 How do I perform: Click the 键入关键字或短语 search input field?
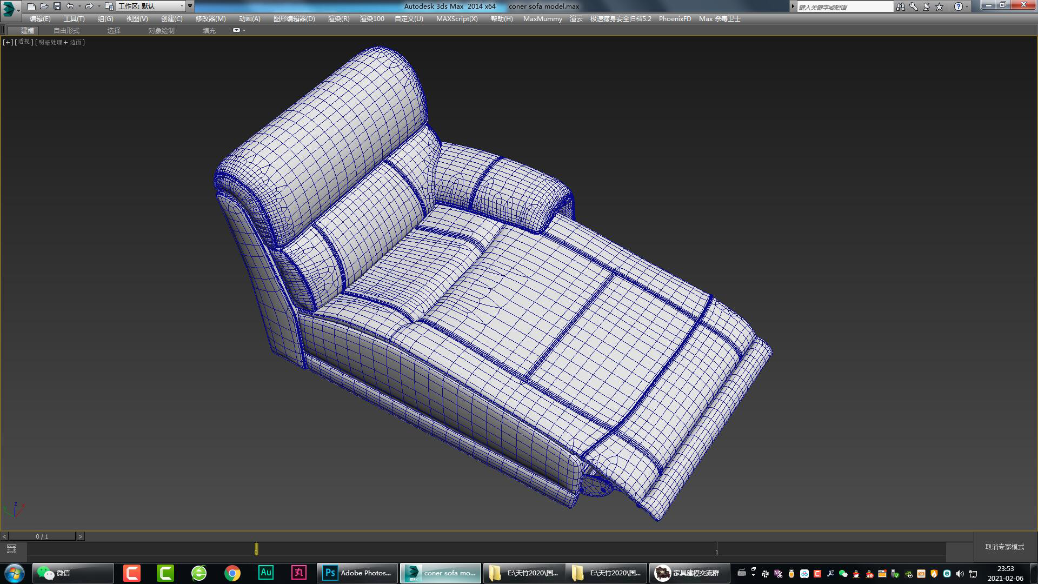tap(843, 6)
